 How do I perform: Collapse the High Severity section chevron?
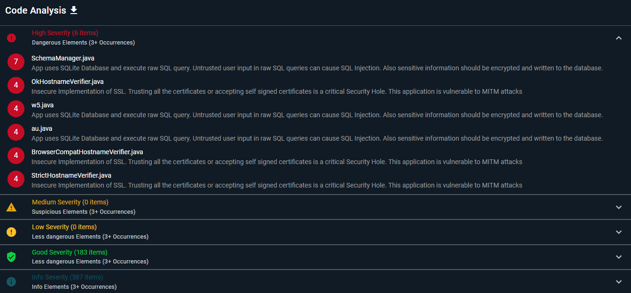point(619,38)
